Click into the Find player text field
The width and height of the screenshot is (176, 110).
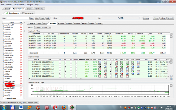(17, 18)
